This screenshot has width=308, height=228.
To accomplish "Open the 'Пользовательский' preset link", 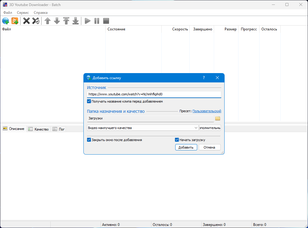I will (x=207, y=111).
